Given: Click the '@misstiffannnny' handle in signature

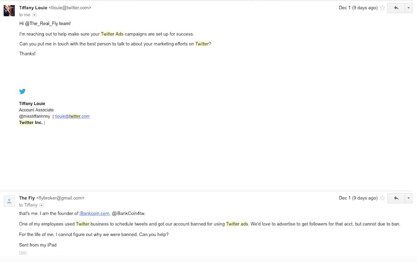Looking at the screenshot, I should coord(35,116).
